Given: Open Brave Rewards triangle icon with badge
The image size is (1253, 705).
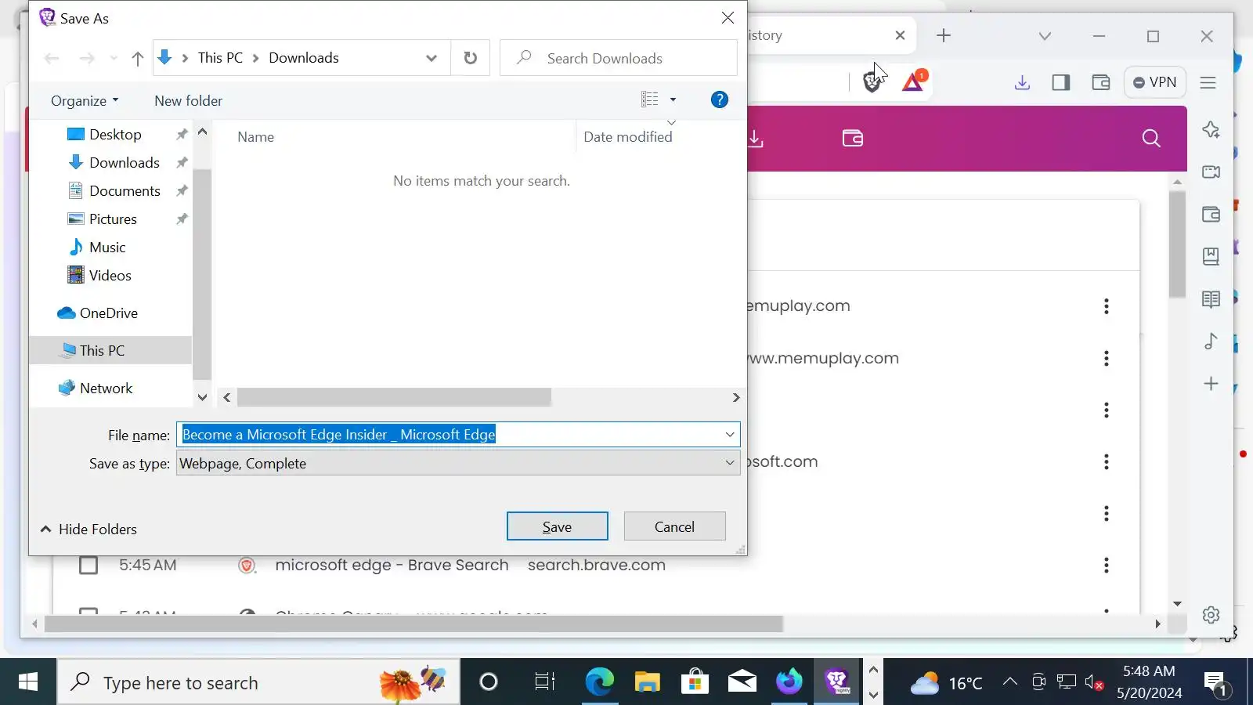Looking at the screenshot, I should pos(913,81).
